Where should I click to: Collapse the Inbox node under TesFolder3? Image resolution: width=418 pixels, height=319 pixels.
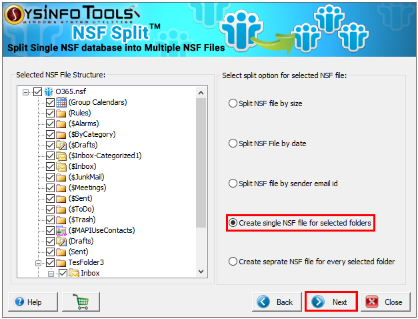tap(51, 274)
